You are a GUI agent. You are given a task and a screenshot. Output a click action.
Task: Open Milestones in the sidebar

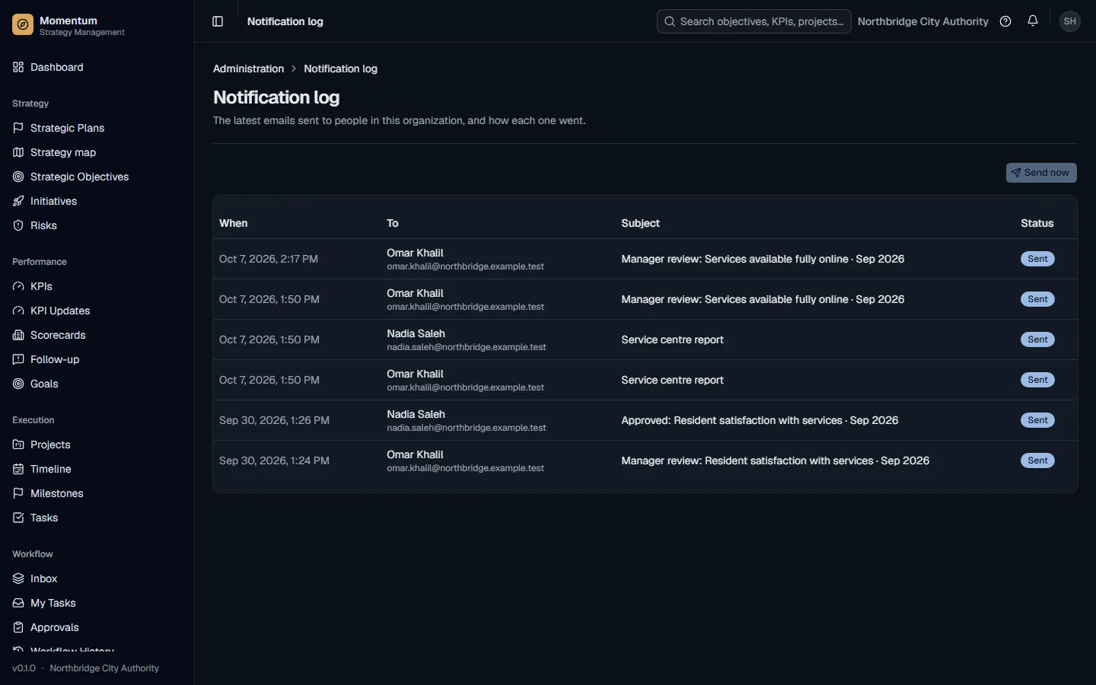pos(97,493)
